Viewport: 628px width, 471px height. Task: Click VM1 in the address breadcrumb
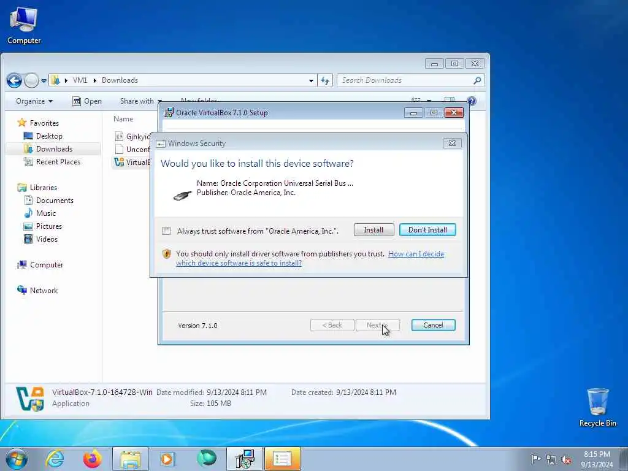click(80, 80)
